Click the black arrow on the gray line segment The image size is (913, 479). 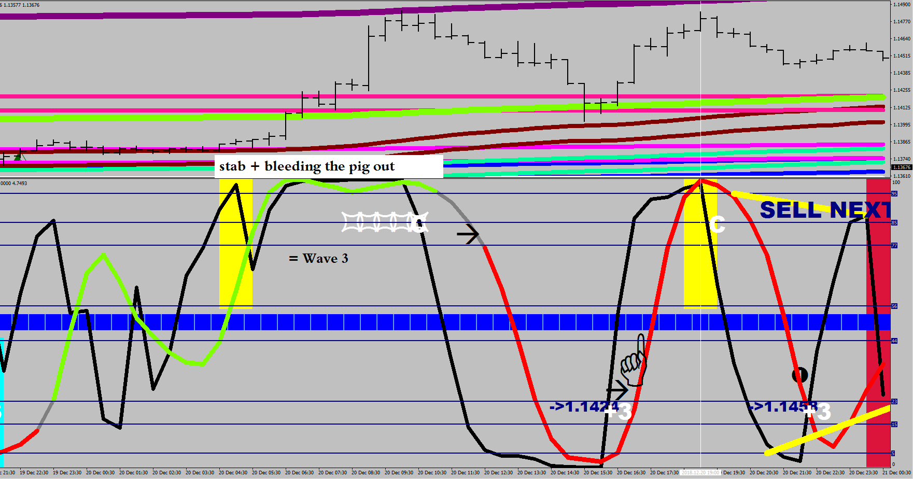[468, 234]
